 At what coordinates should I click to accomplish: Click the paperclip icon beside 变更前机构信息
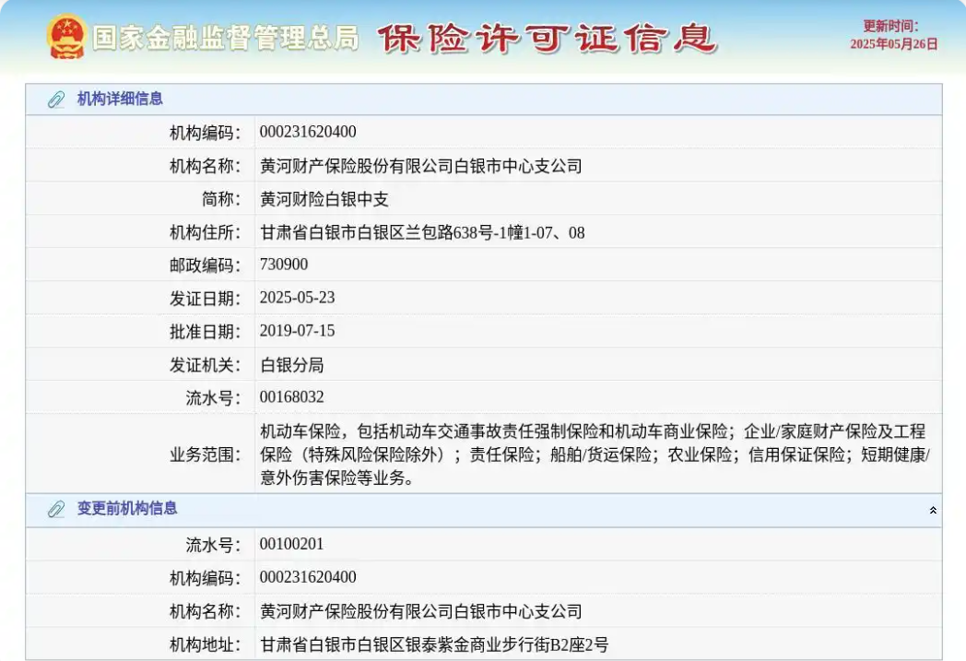(56, 509)
